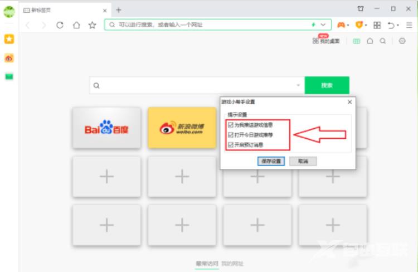Click the green grid view icon
This screenshot has width=418, height=272.
click(357, 41)
